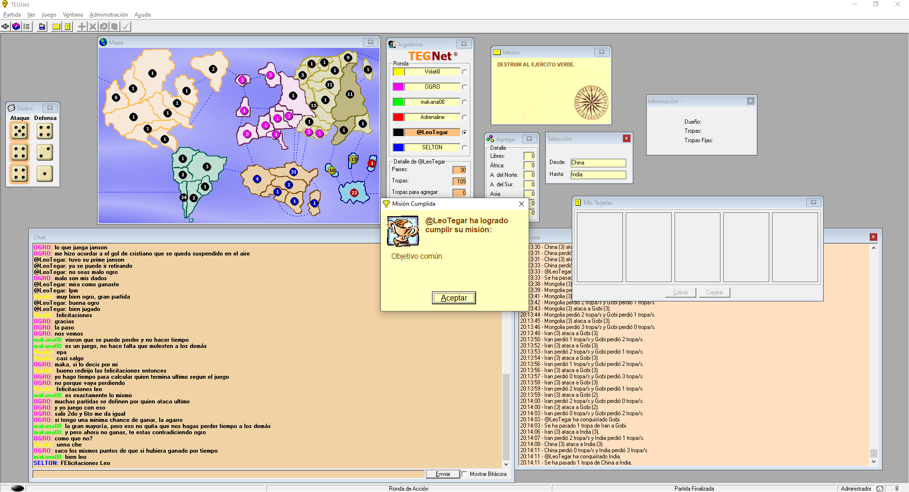
Task: Select the Volatil} player radio button
Action: (x=464, y=72)
